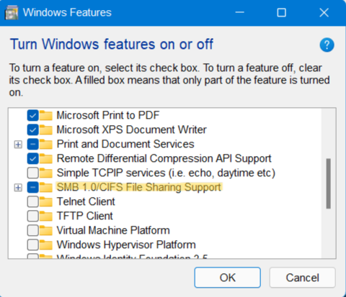Expand SMB 1.0/CIFS File Sharing Support node
This screenshot has height=297, width=346.
coord(18,188)
